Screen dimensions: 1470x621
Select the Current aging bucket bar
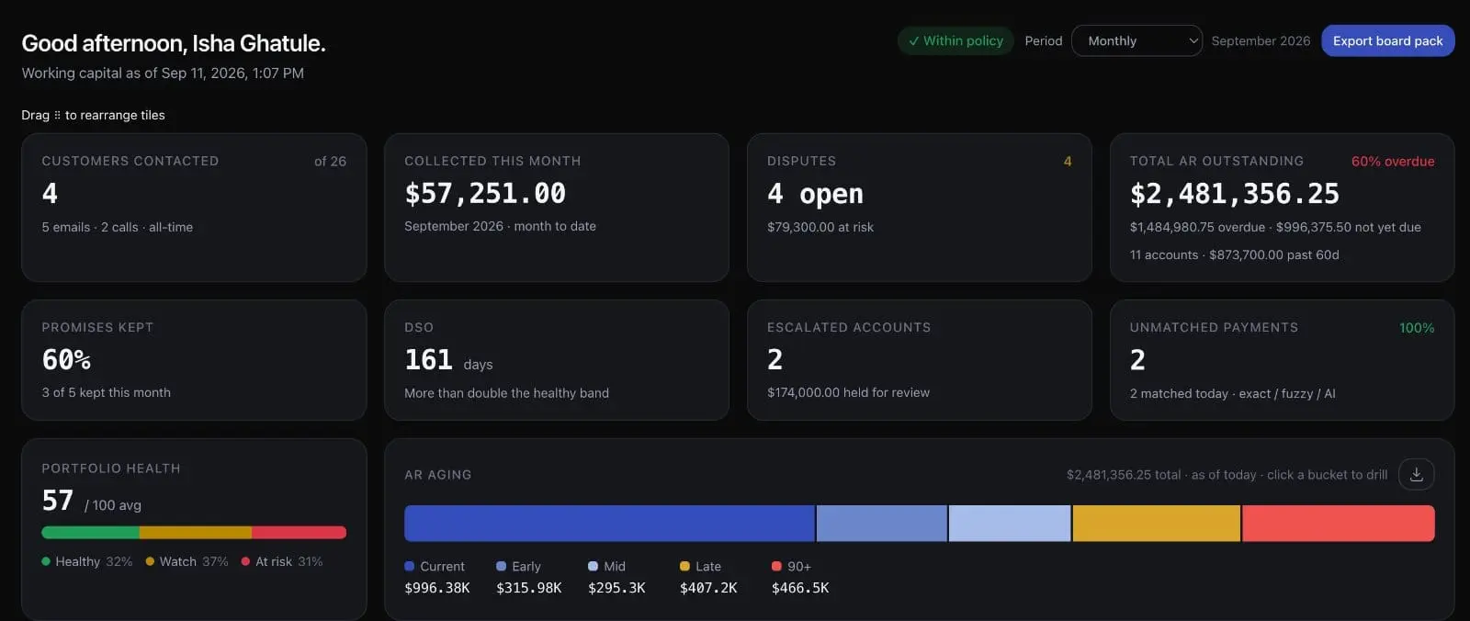pos(609,523)
